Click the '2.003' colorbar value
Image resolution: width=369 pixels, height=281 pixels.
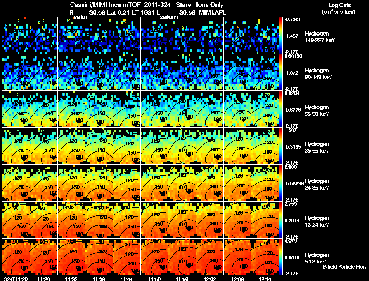(291, 167)
